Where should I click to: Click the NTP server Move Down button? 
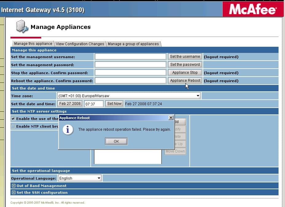tap(175, 151)
